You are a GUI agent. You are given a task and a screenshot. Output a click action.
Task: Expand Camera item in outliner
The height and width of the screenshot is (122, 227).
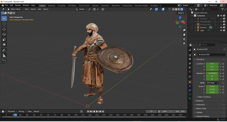(195, 27)
